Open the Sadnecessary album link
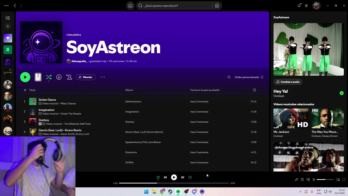The height and width of the screenshot is (196, 348). [133, 102]
